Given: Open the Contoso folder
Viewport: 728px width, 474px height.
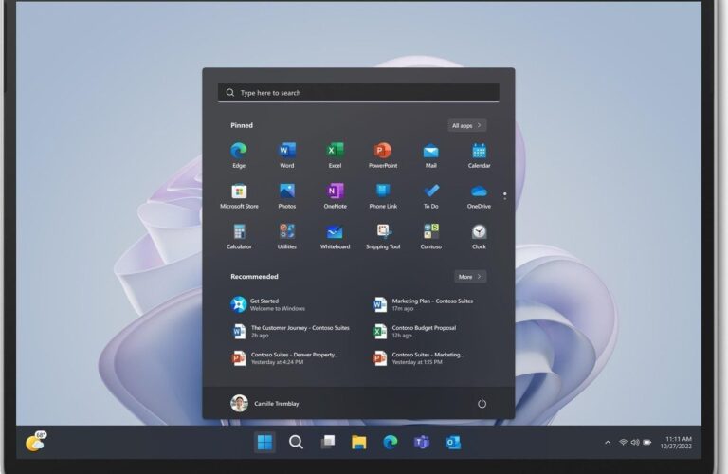Looking at the screenshot, I should pos(431,236).
